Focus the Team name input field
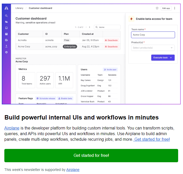 (153, 35)
